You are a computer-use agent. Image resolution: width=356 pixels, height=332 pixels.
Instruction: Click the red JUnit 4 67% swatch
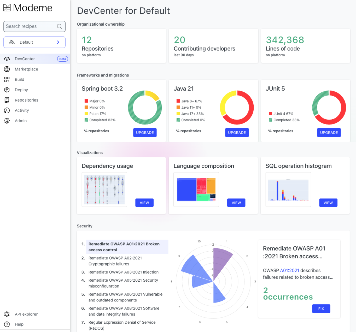click(271, 114)
